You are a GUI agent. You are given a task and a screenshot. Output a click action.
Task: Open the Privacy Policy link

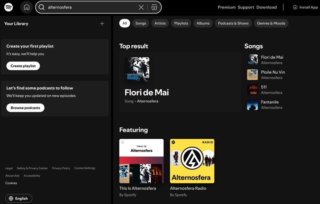(x=61, y=168)
